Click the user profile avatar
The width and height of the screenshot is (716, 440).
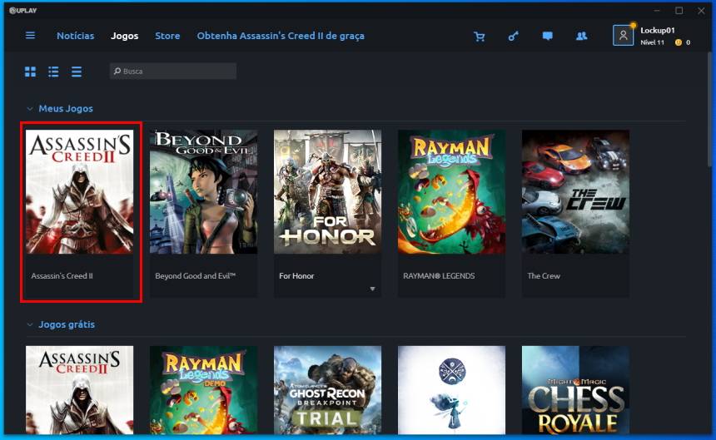[623, 35]
